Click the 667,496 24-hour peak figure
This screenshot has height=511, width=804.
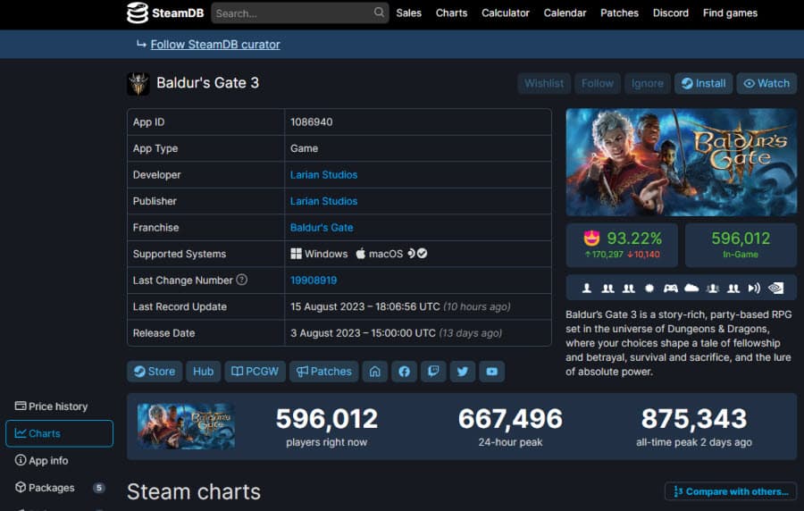(x=510, y=419)
